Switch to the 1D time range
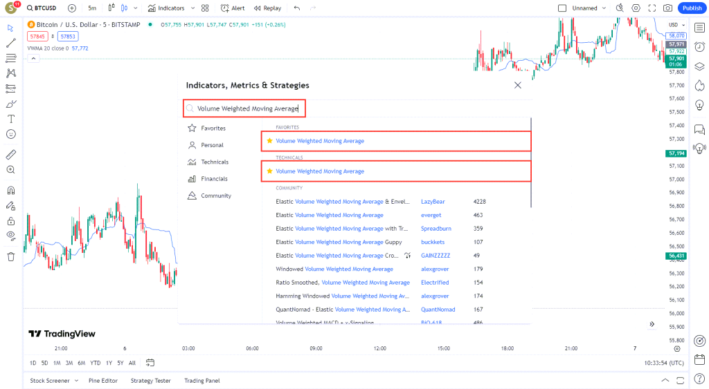 point(33,363)
